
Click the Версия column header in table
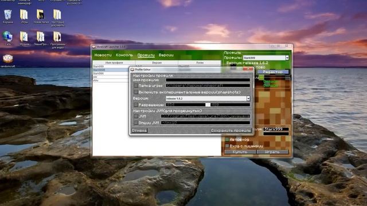point(157,62)
